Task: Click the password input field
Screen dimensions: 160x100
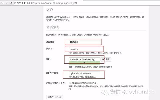Action: tap(84, 59)
